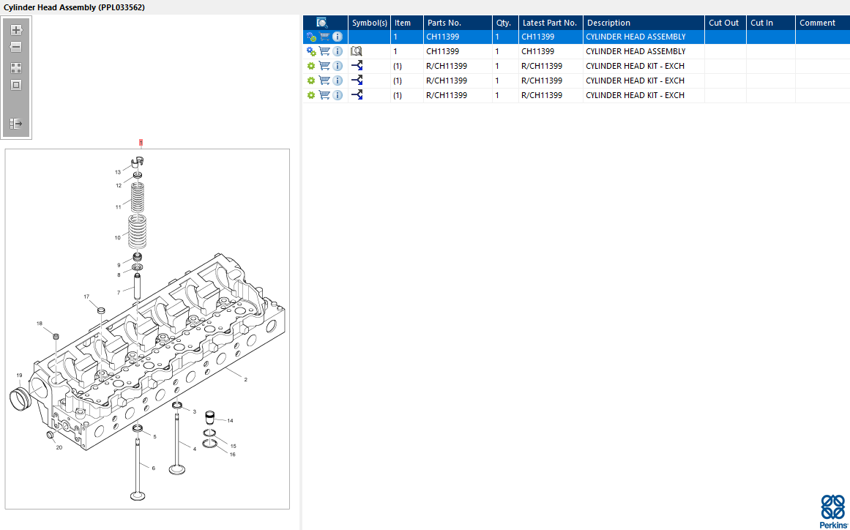Viewport: 850px width, 530px height.
Task: Click green gear in last R/CH11399 row
Action: click(x=311, y=95)
